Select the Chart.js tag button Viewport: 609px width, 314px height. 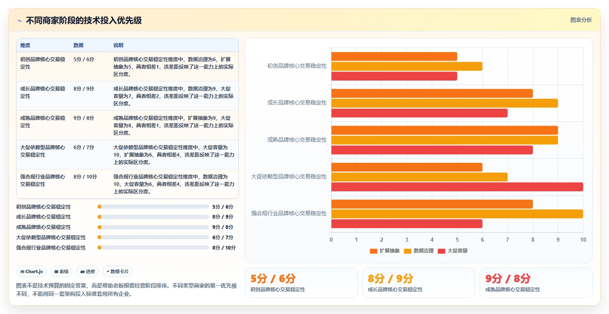pyautogui.click(x=31, y=271)
